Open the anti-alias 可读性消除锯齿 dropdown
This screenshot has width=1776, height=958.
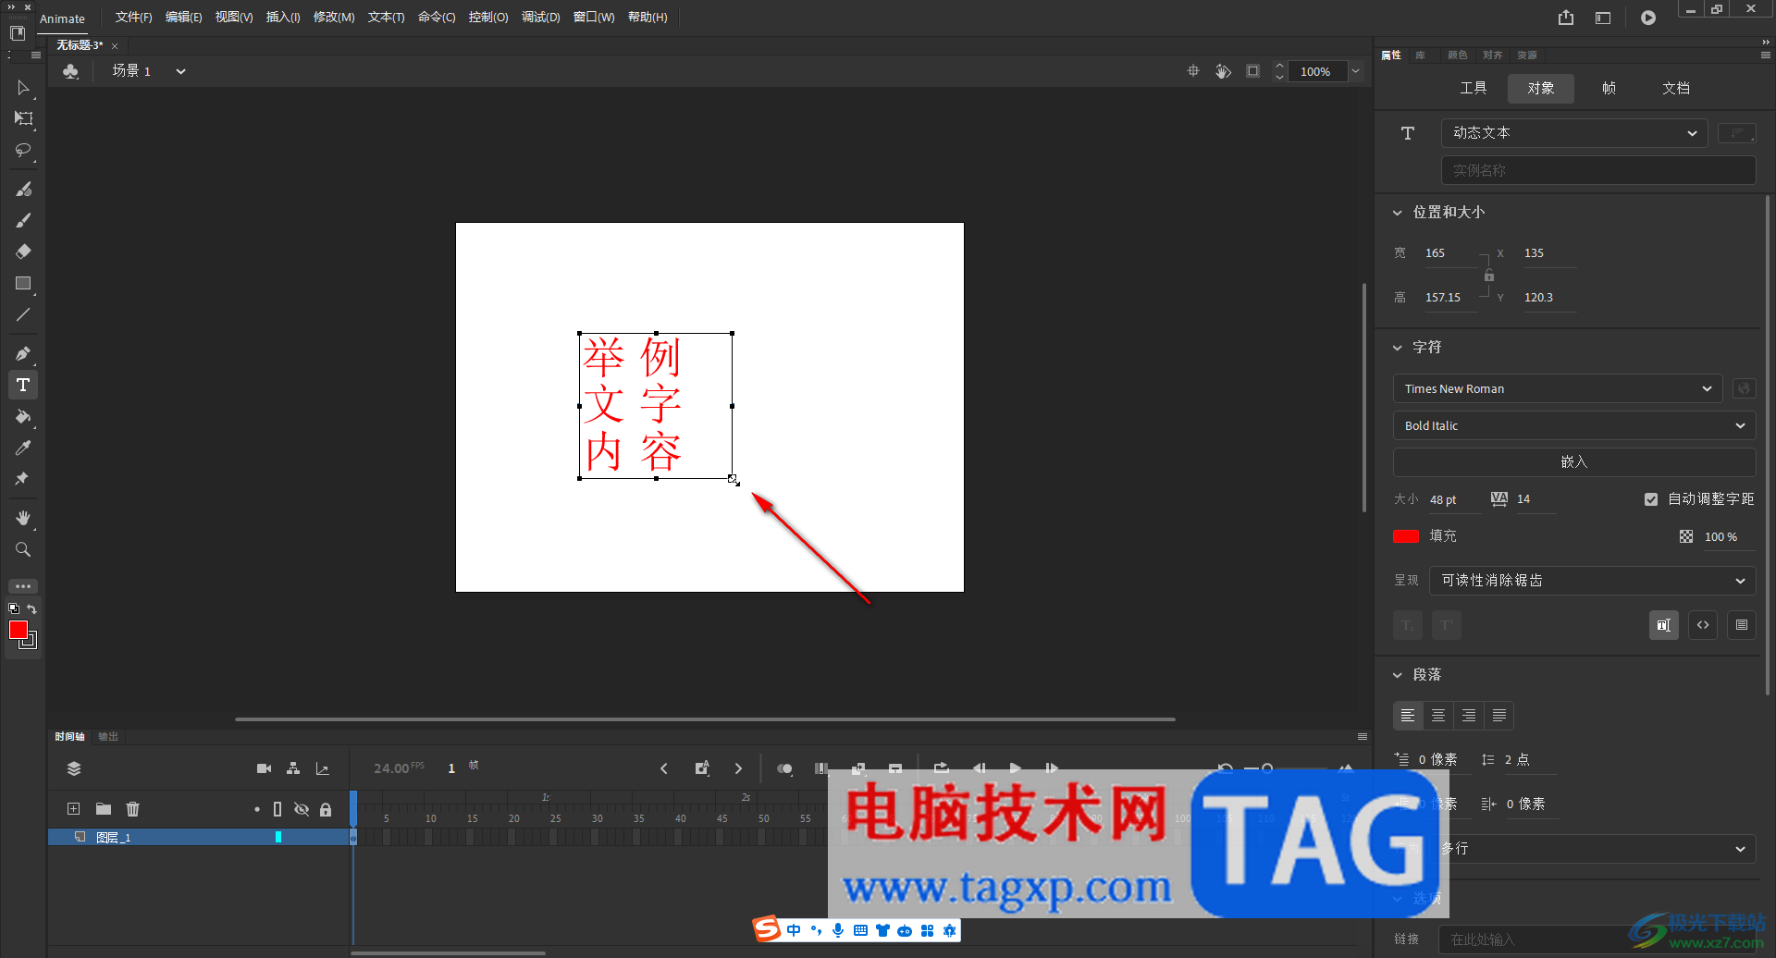pos(1593,581)
